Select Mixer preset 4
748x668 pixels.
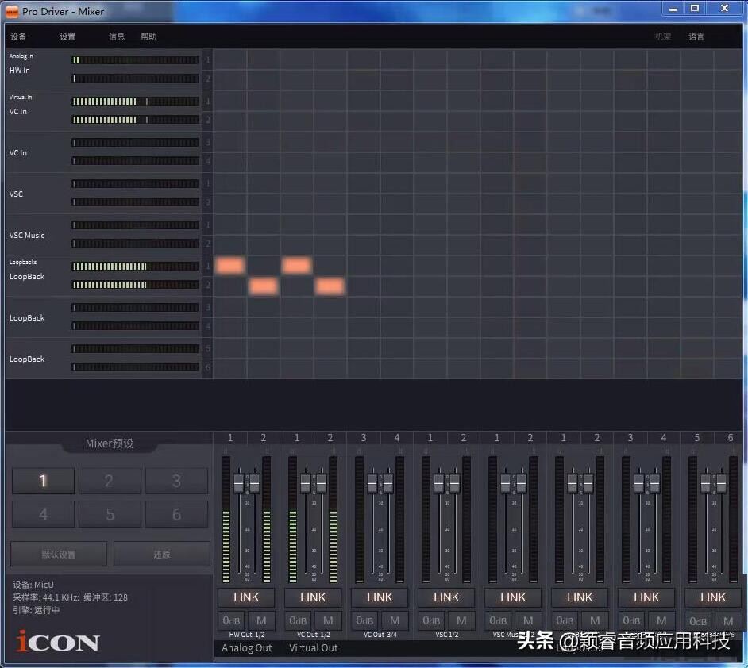point(43,514)
